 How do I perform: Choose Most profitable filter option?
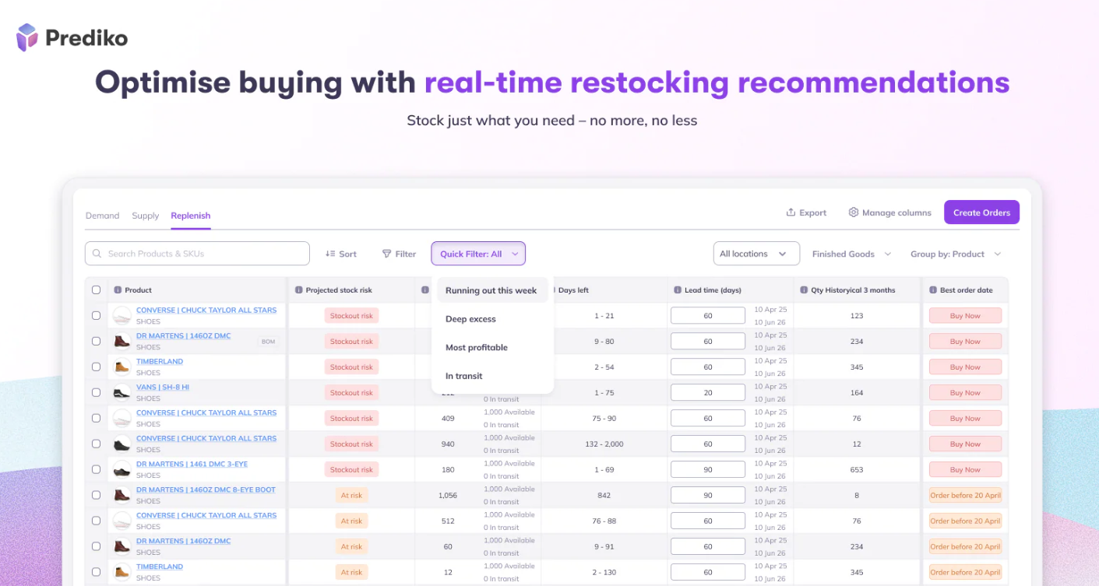click(477, 347)
